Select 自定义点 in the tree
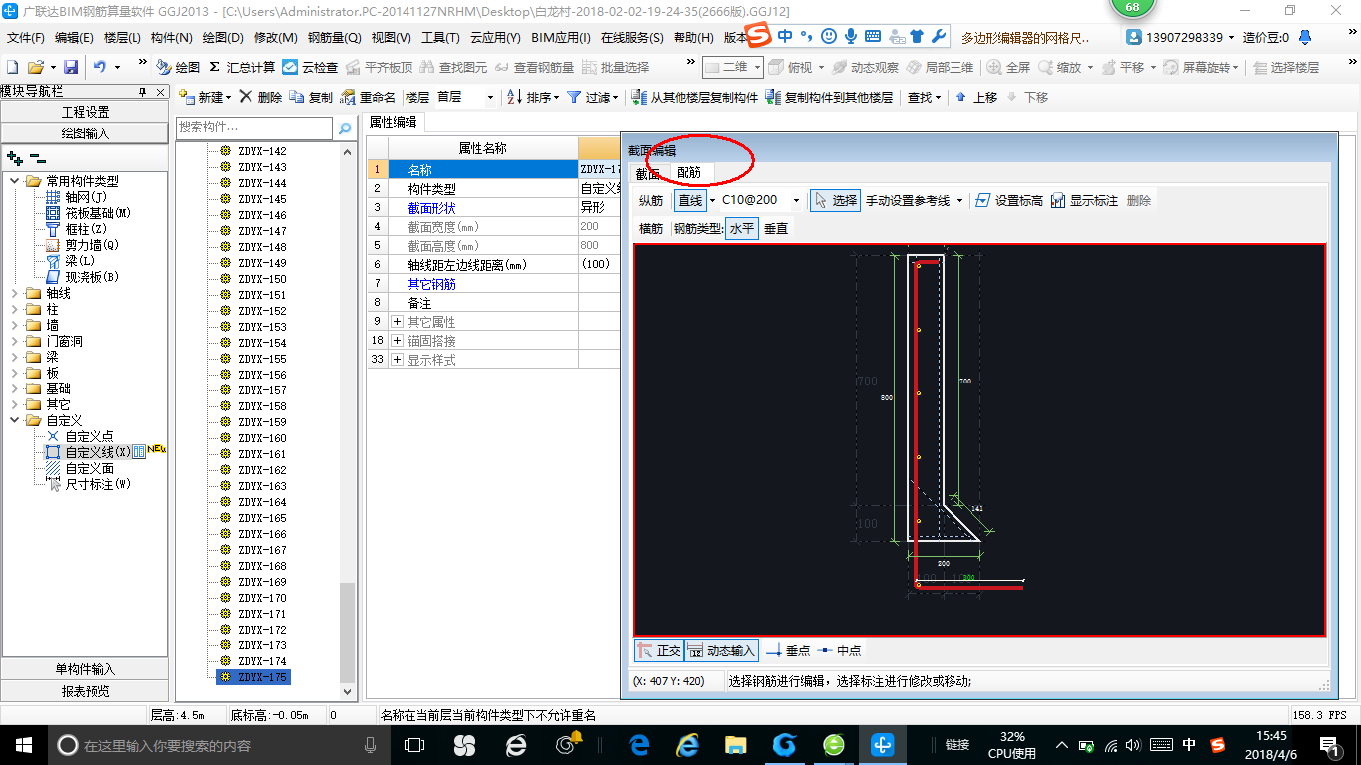The height and width of the screenshot is (765, 1361). pyautogui.click(x=80, y=436)
